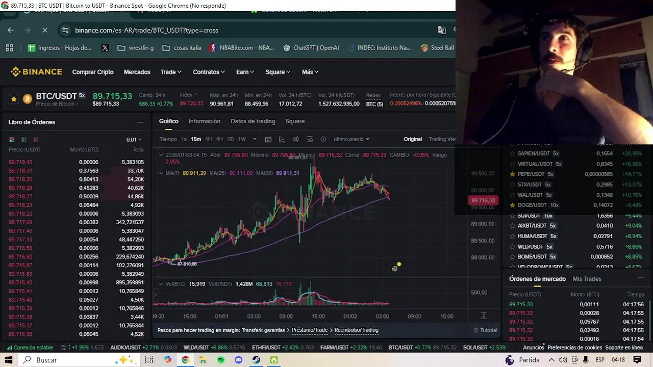Viewport: 653px width, 367px height.
Task: Open Steam from the taskbar
Action: [x=256, y=360]
